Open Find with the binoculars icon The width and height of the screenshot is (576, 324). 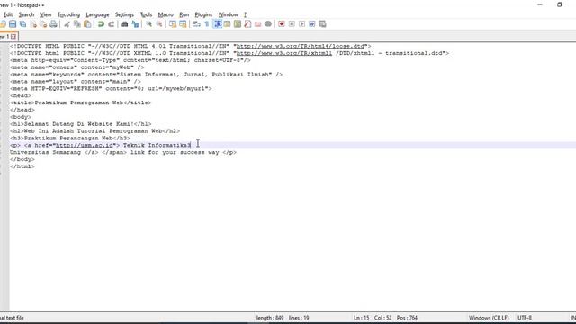pyautogui.click(x=125, y=24)
